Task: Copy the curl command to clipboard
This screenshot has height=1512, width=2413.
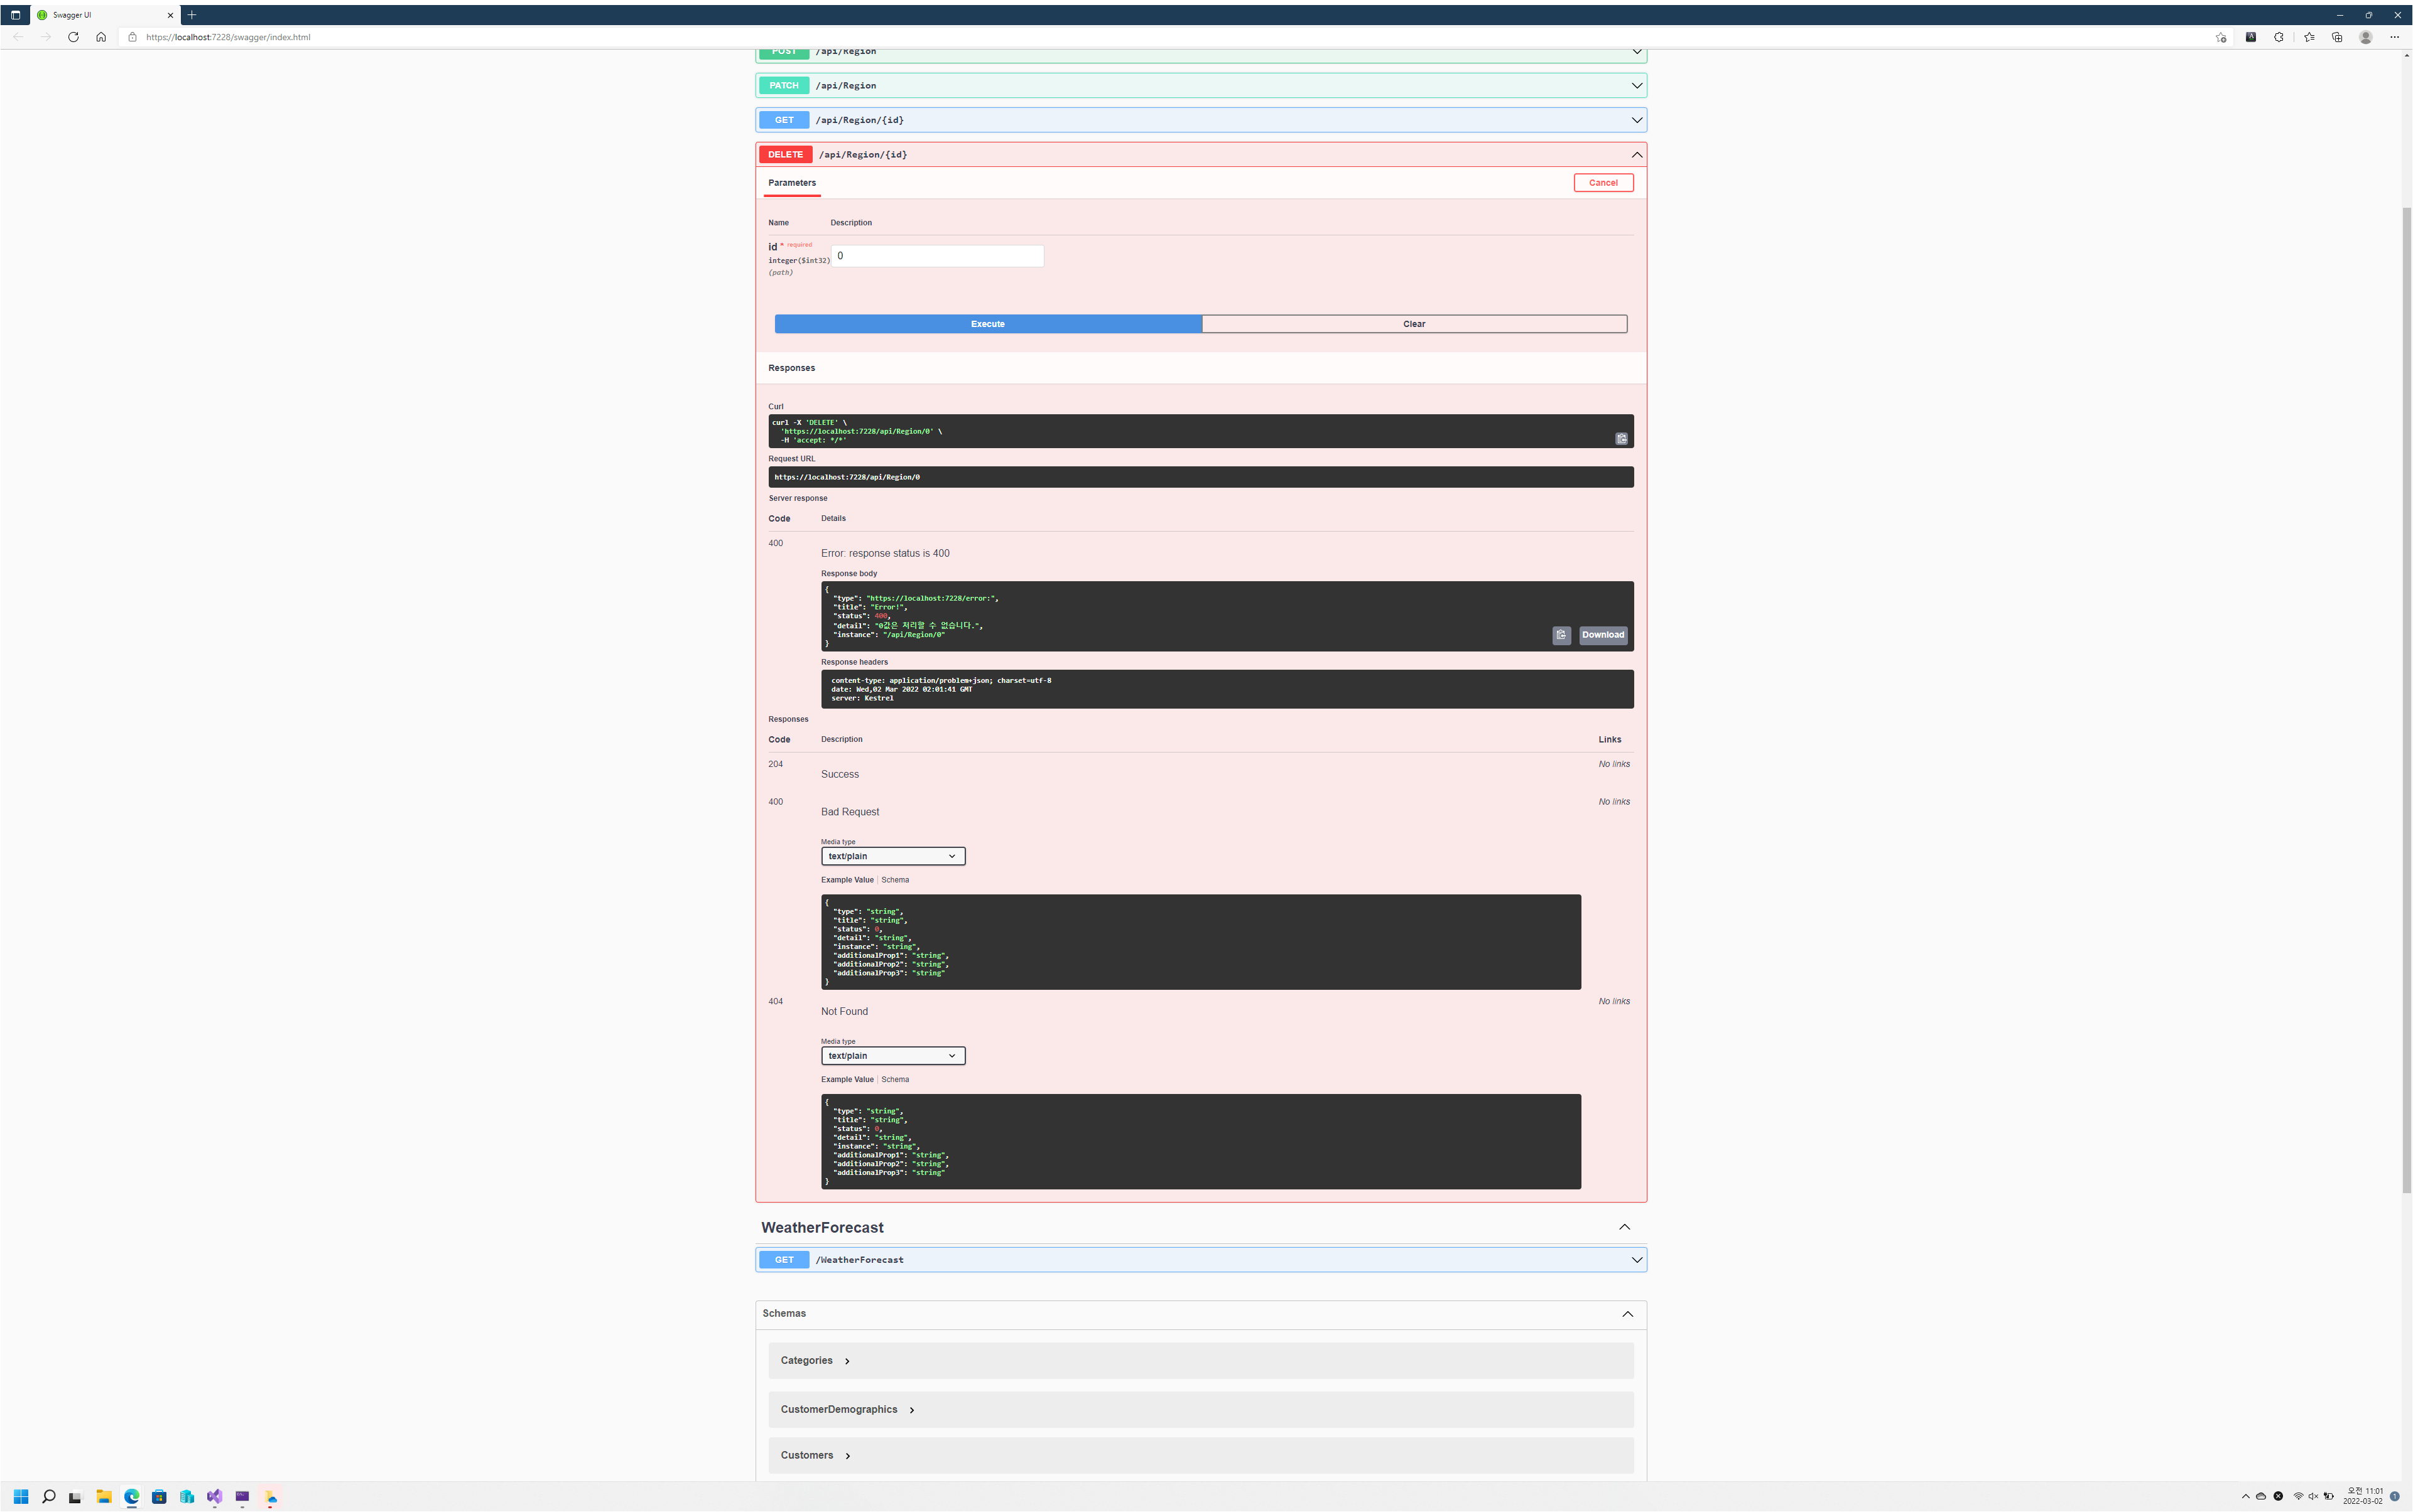Action: tap(1620, 439)
